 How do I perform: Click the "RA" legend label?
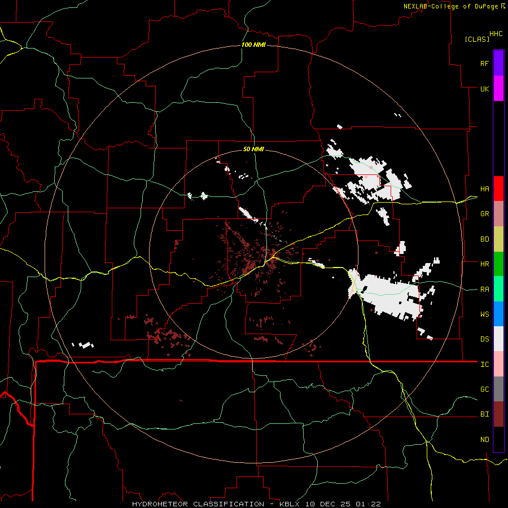point(485,290)
